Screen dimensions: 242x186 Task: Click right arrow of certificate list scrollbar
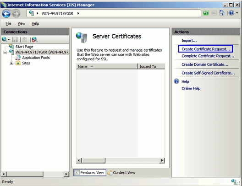point(162,160)
